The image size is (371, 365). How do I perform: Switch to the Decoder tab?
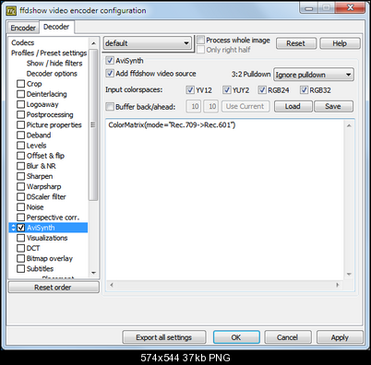(x=56, y=27)
